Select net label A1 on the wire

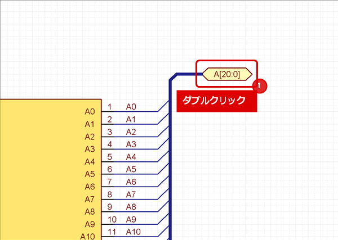[x=131, y=119]
